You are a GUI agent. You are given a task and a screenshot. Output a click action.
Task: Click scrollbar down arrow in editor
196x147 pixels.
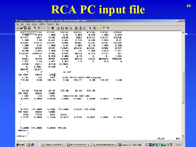183,136
